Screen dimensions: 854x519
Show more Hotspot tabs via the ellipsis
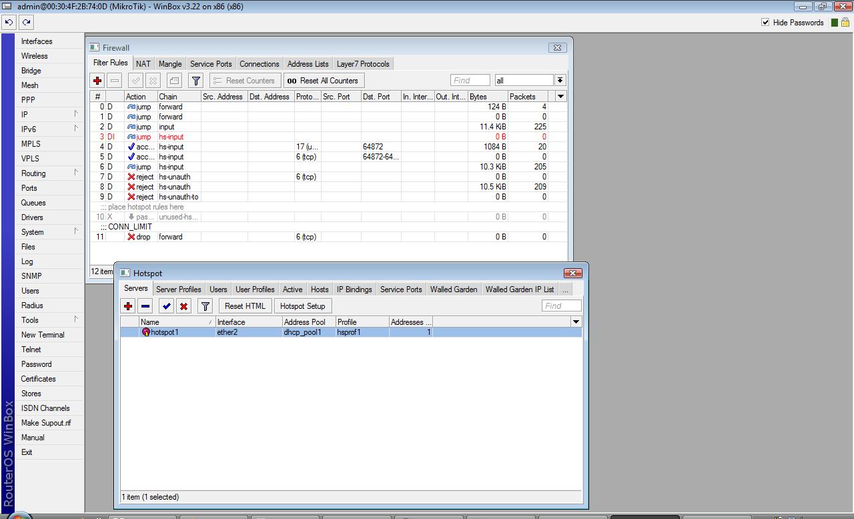click(565, 290)
